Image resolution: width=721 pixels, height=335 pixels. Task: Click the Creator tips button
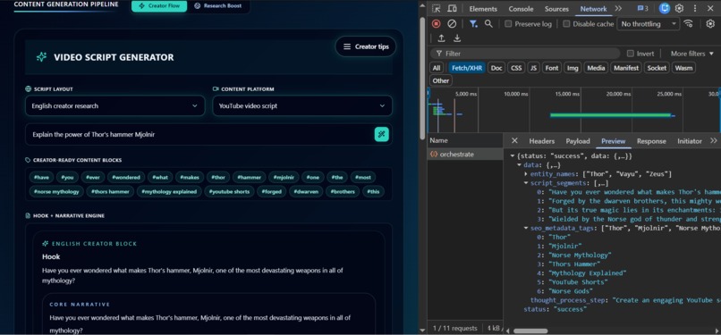click(x=366, y=46)
